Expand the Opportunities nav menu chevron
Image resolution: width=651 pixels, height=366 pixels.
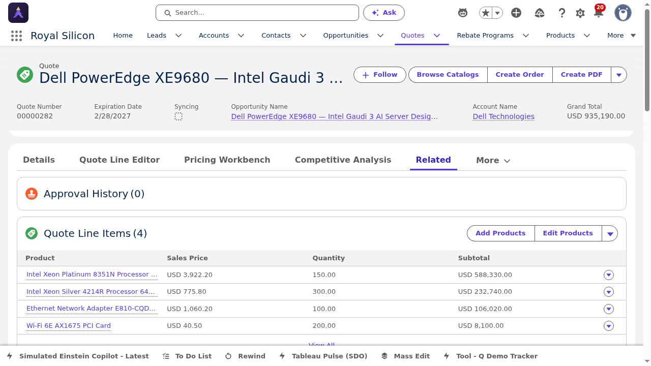click(380, 36)
